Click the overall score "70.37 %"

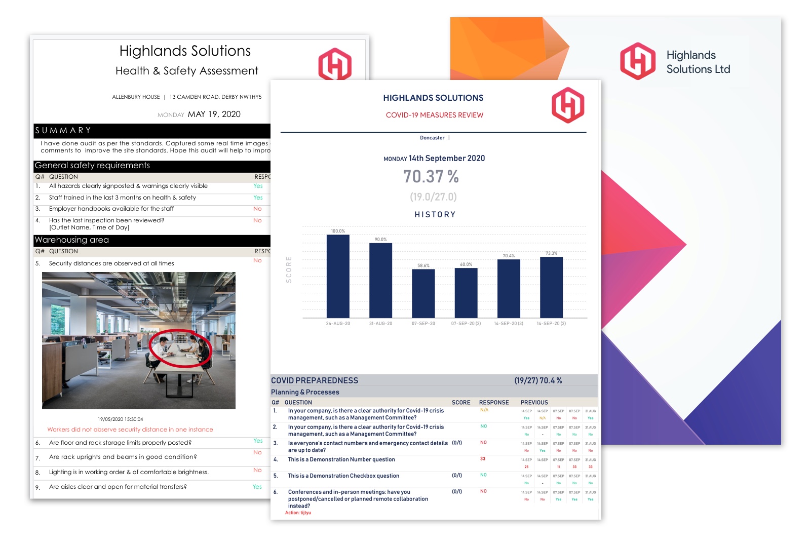431,176
